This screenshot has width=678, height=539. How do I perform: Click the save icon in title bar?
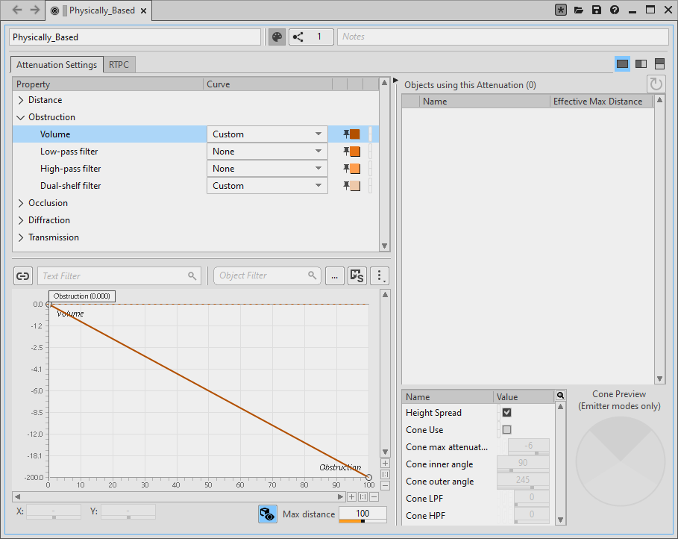597,10
